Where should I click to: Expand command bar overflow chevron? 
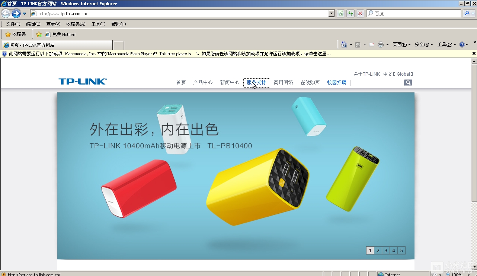(474, 42)
